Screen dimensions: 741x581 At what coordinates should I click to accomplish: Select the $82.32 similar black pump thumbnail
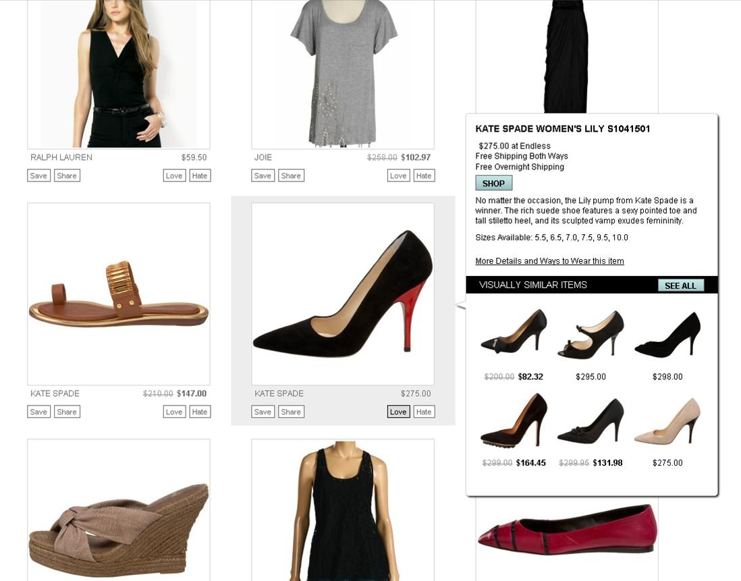tap(513, 332)
